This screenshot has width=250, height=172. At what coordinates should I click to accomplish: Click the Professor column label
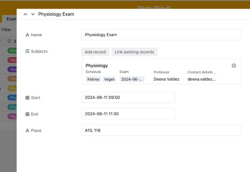coord(161,72)
